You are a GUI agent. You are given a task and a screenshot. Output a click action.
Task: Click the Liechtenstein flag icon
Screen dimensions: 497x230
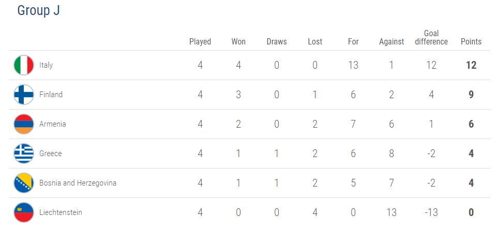click(x=24, y=212)
